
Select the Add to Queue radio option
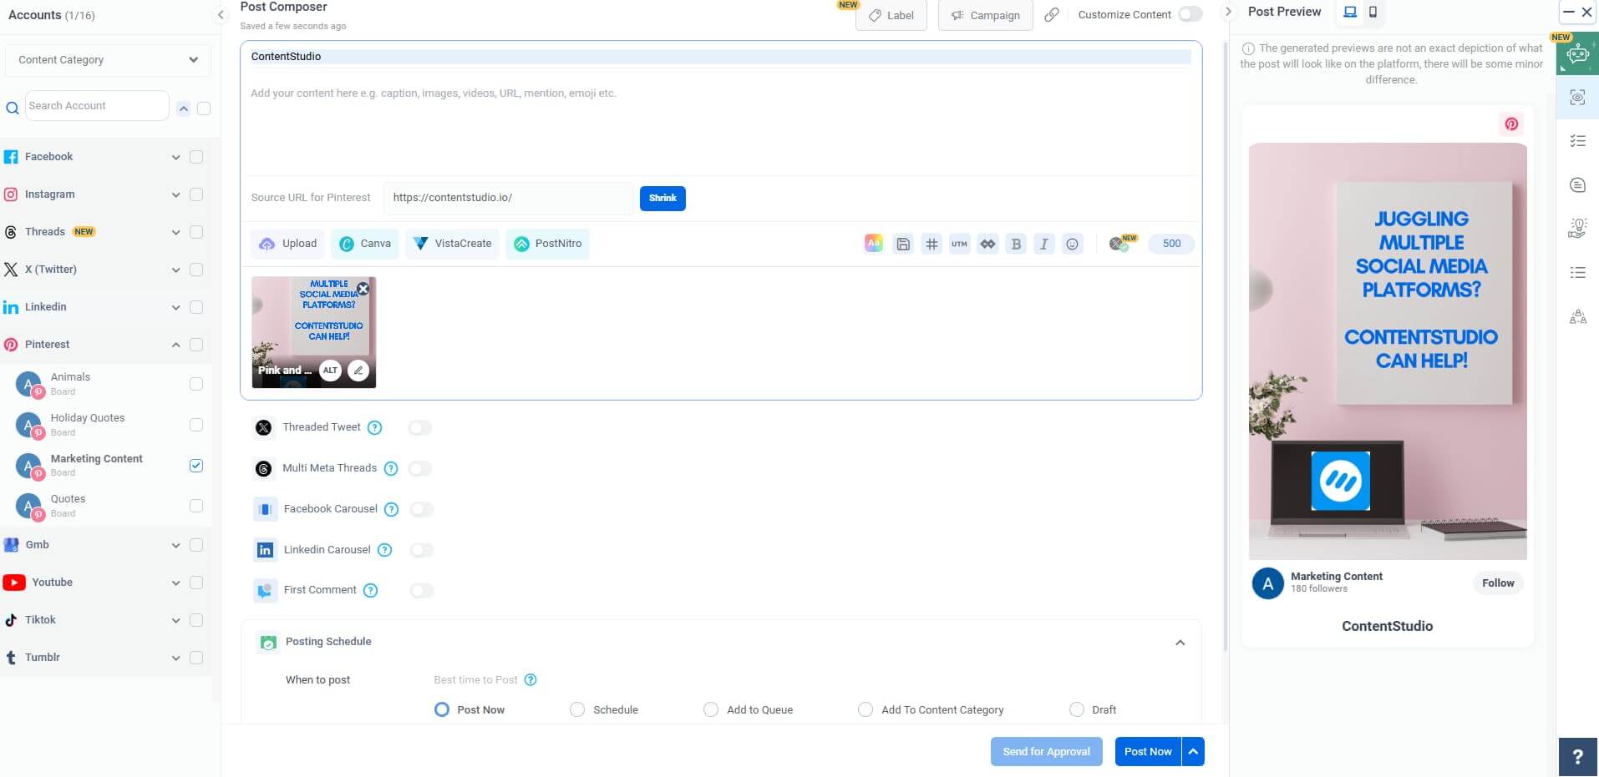coord(711,709)
